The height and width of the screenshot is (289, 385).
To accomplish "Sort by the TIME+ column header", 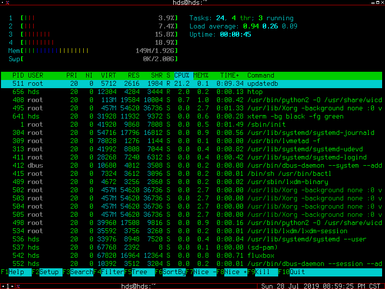I will 230,76.
